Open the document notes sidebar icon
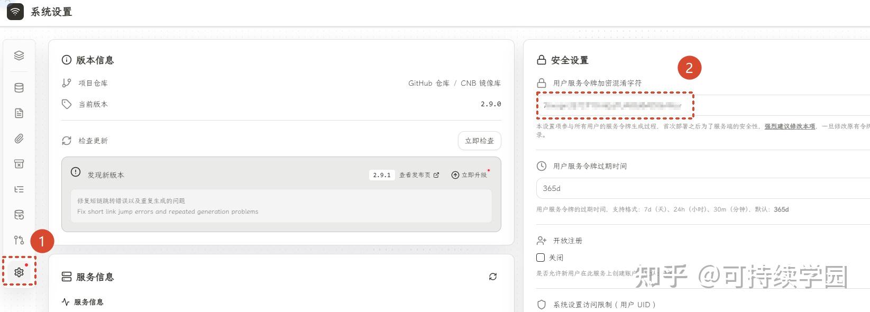Screen dimensions: 870x312 point(19,113)
